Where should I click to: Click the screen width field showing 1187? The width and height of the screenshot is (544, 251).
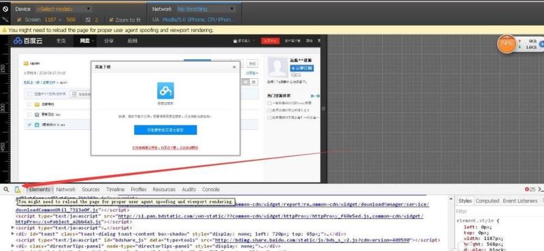50,20
